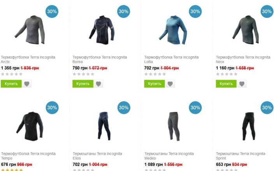The image size is (274, 171).
Task: Click 30% badge on Elios pants
Action: 124,108
